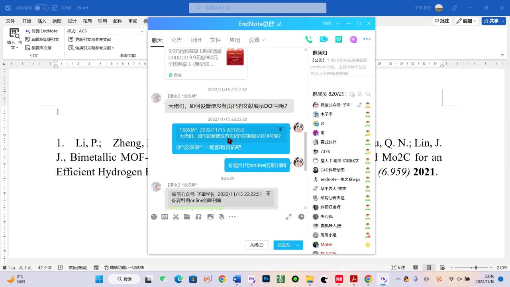This screenshot has width=510, height=287.
Task: Switch to the 应用 tab in chat
Action: click(x=235, y=40)
